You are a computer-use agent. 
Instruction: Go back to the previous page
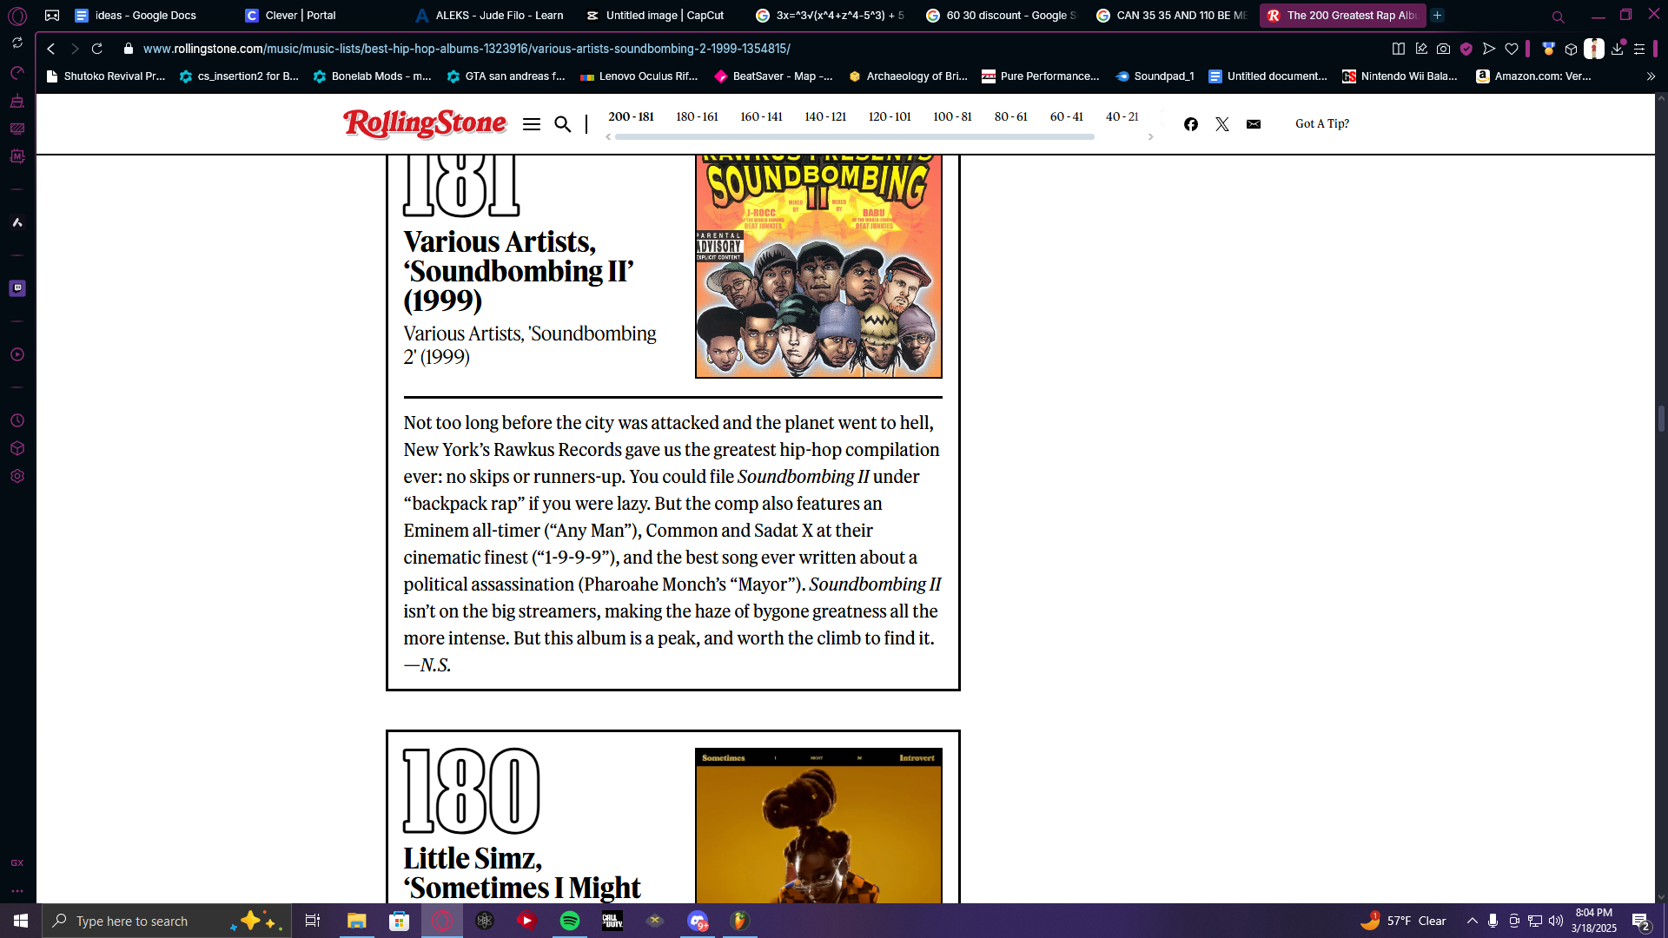pos(51,49)
